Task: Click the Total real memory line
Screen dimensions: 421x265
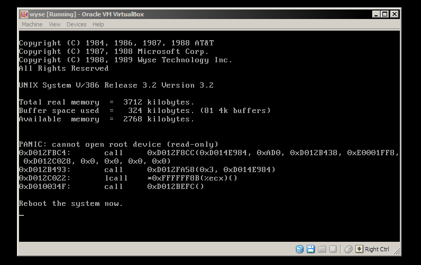Action: coord(106,102)
